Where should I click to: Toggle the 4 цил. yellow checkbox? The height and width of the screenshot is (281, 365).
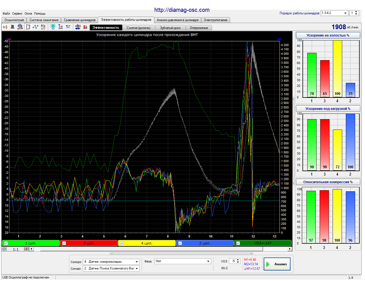pos(122,243)
